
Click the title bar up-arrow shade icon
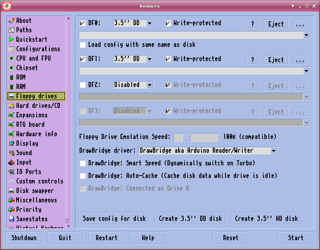click(293, 6)
